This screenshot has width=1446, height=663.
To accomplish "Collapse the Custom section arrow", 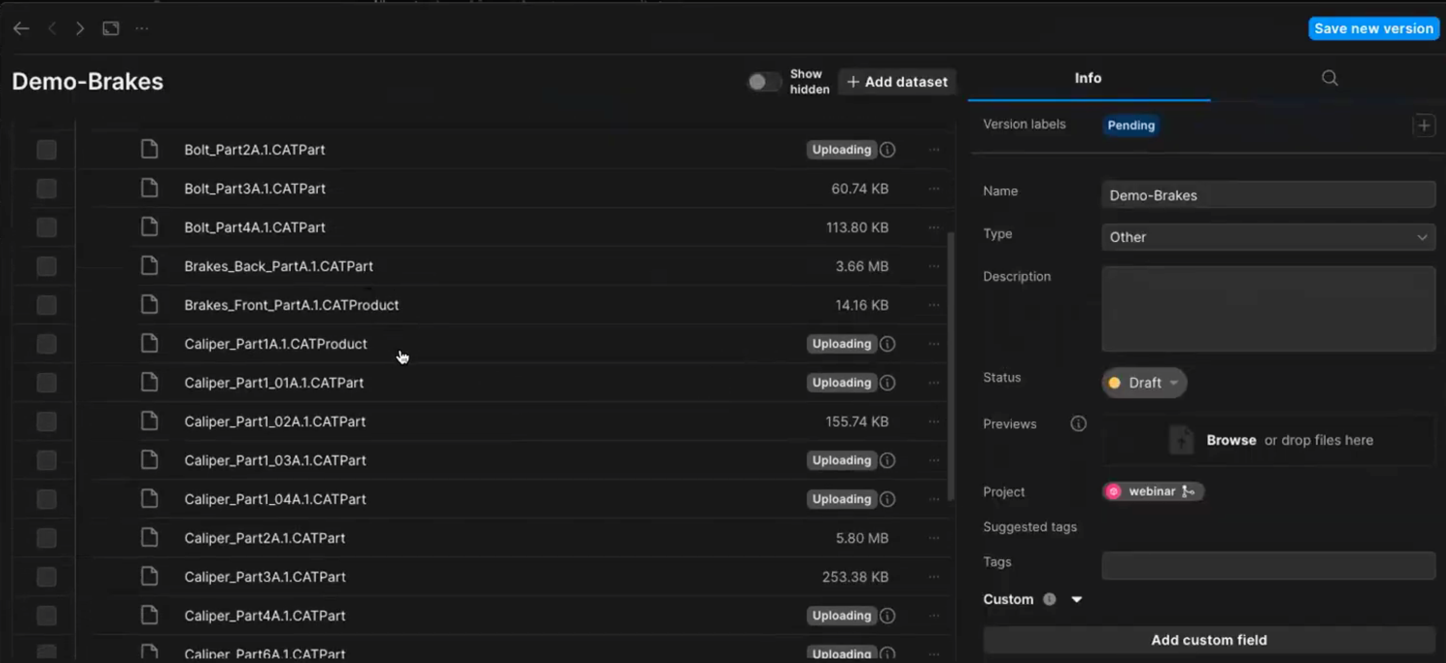I will click(x=1076, y=599).
